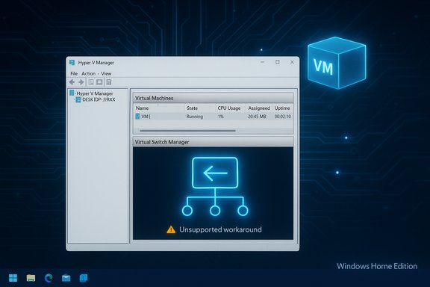Click the glowing VM cube icon
The width and height of the screenshot is (430, 287).
pos(337,63)
